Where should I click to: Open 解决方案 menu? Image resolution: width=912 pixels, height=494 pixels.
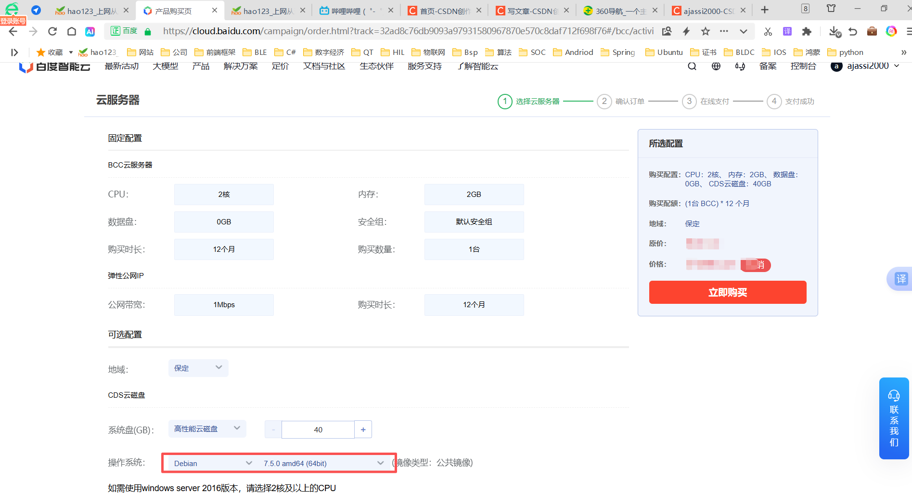241,66
